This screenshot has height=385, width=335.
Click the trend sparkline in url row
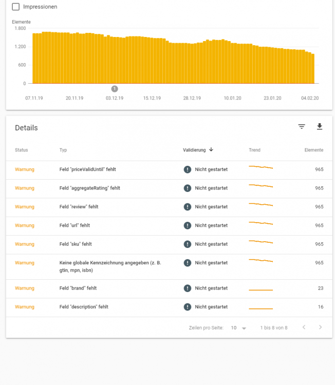pos(261,223)
